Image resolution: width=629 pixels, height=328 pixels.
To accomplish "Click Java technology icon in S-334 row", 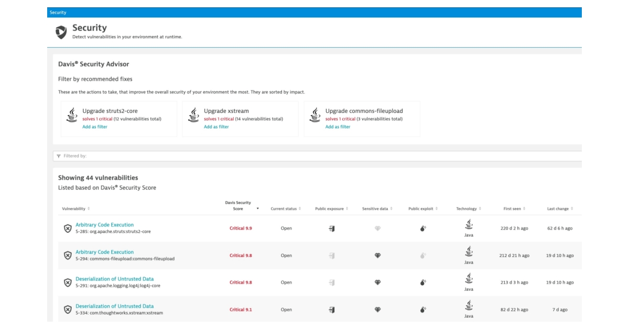I will tap(469, 306).
